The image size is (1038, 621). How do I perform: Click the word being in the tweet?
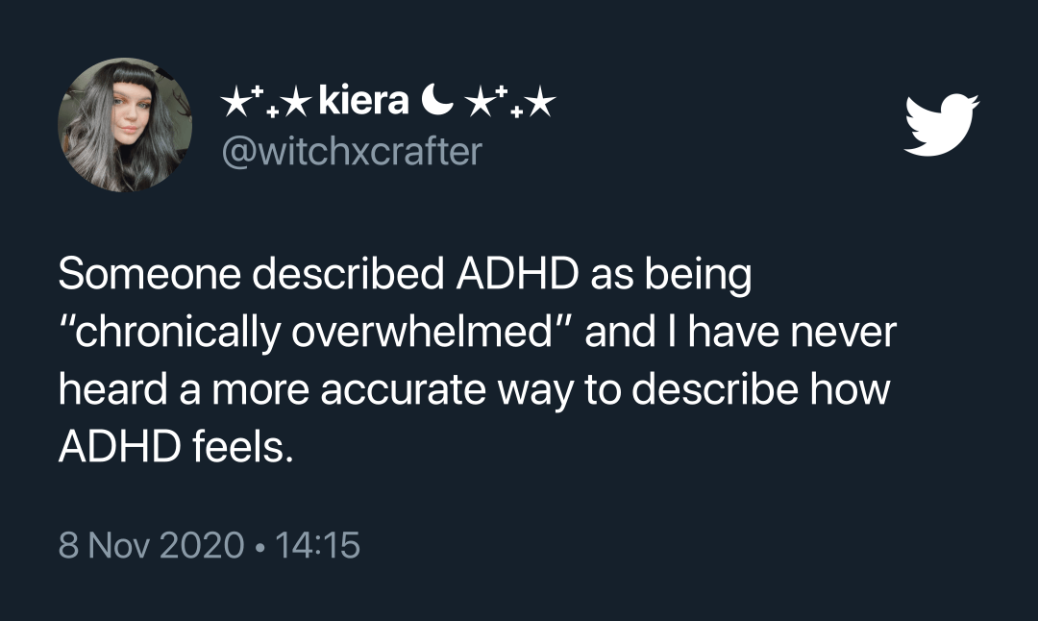point(698,275)
